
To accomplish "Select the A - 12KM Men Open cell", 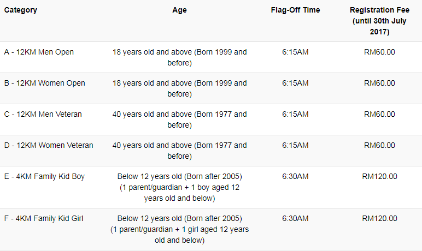I will 39,52.
